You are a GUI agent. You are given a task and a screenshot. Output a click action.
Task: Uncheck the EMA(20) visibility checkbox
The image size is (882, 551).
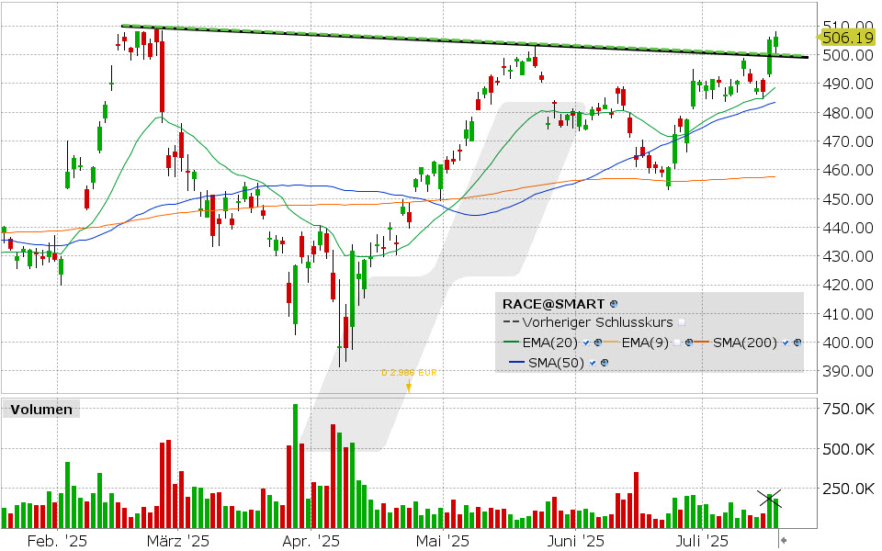coord(586,343)
